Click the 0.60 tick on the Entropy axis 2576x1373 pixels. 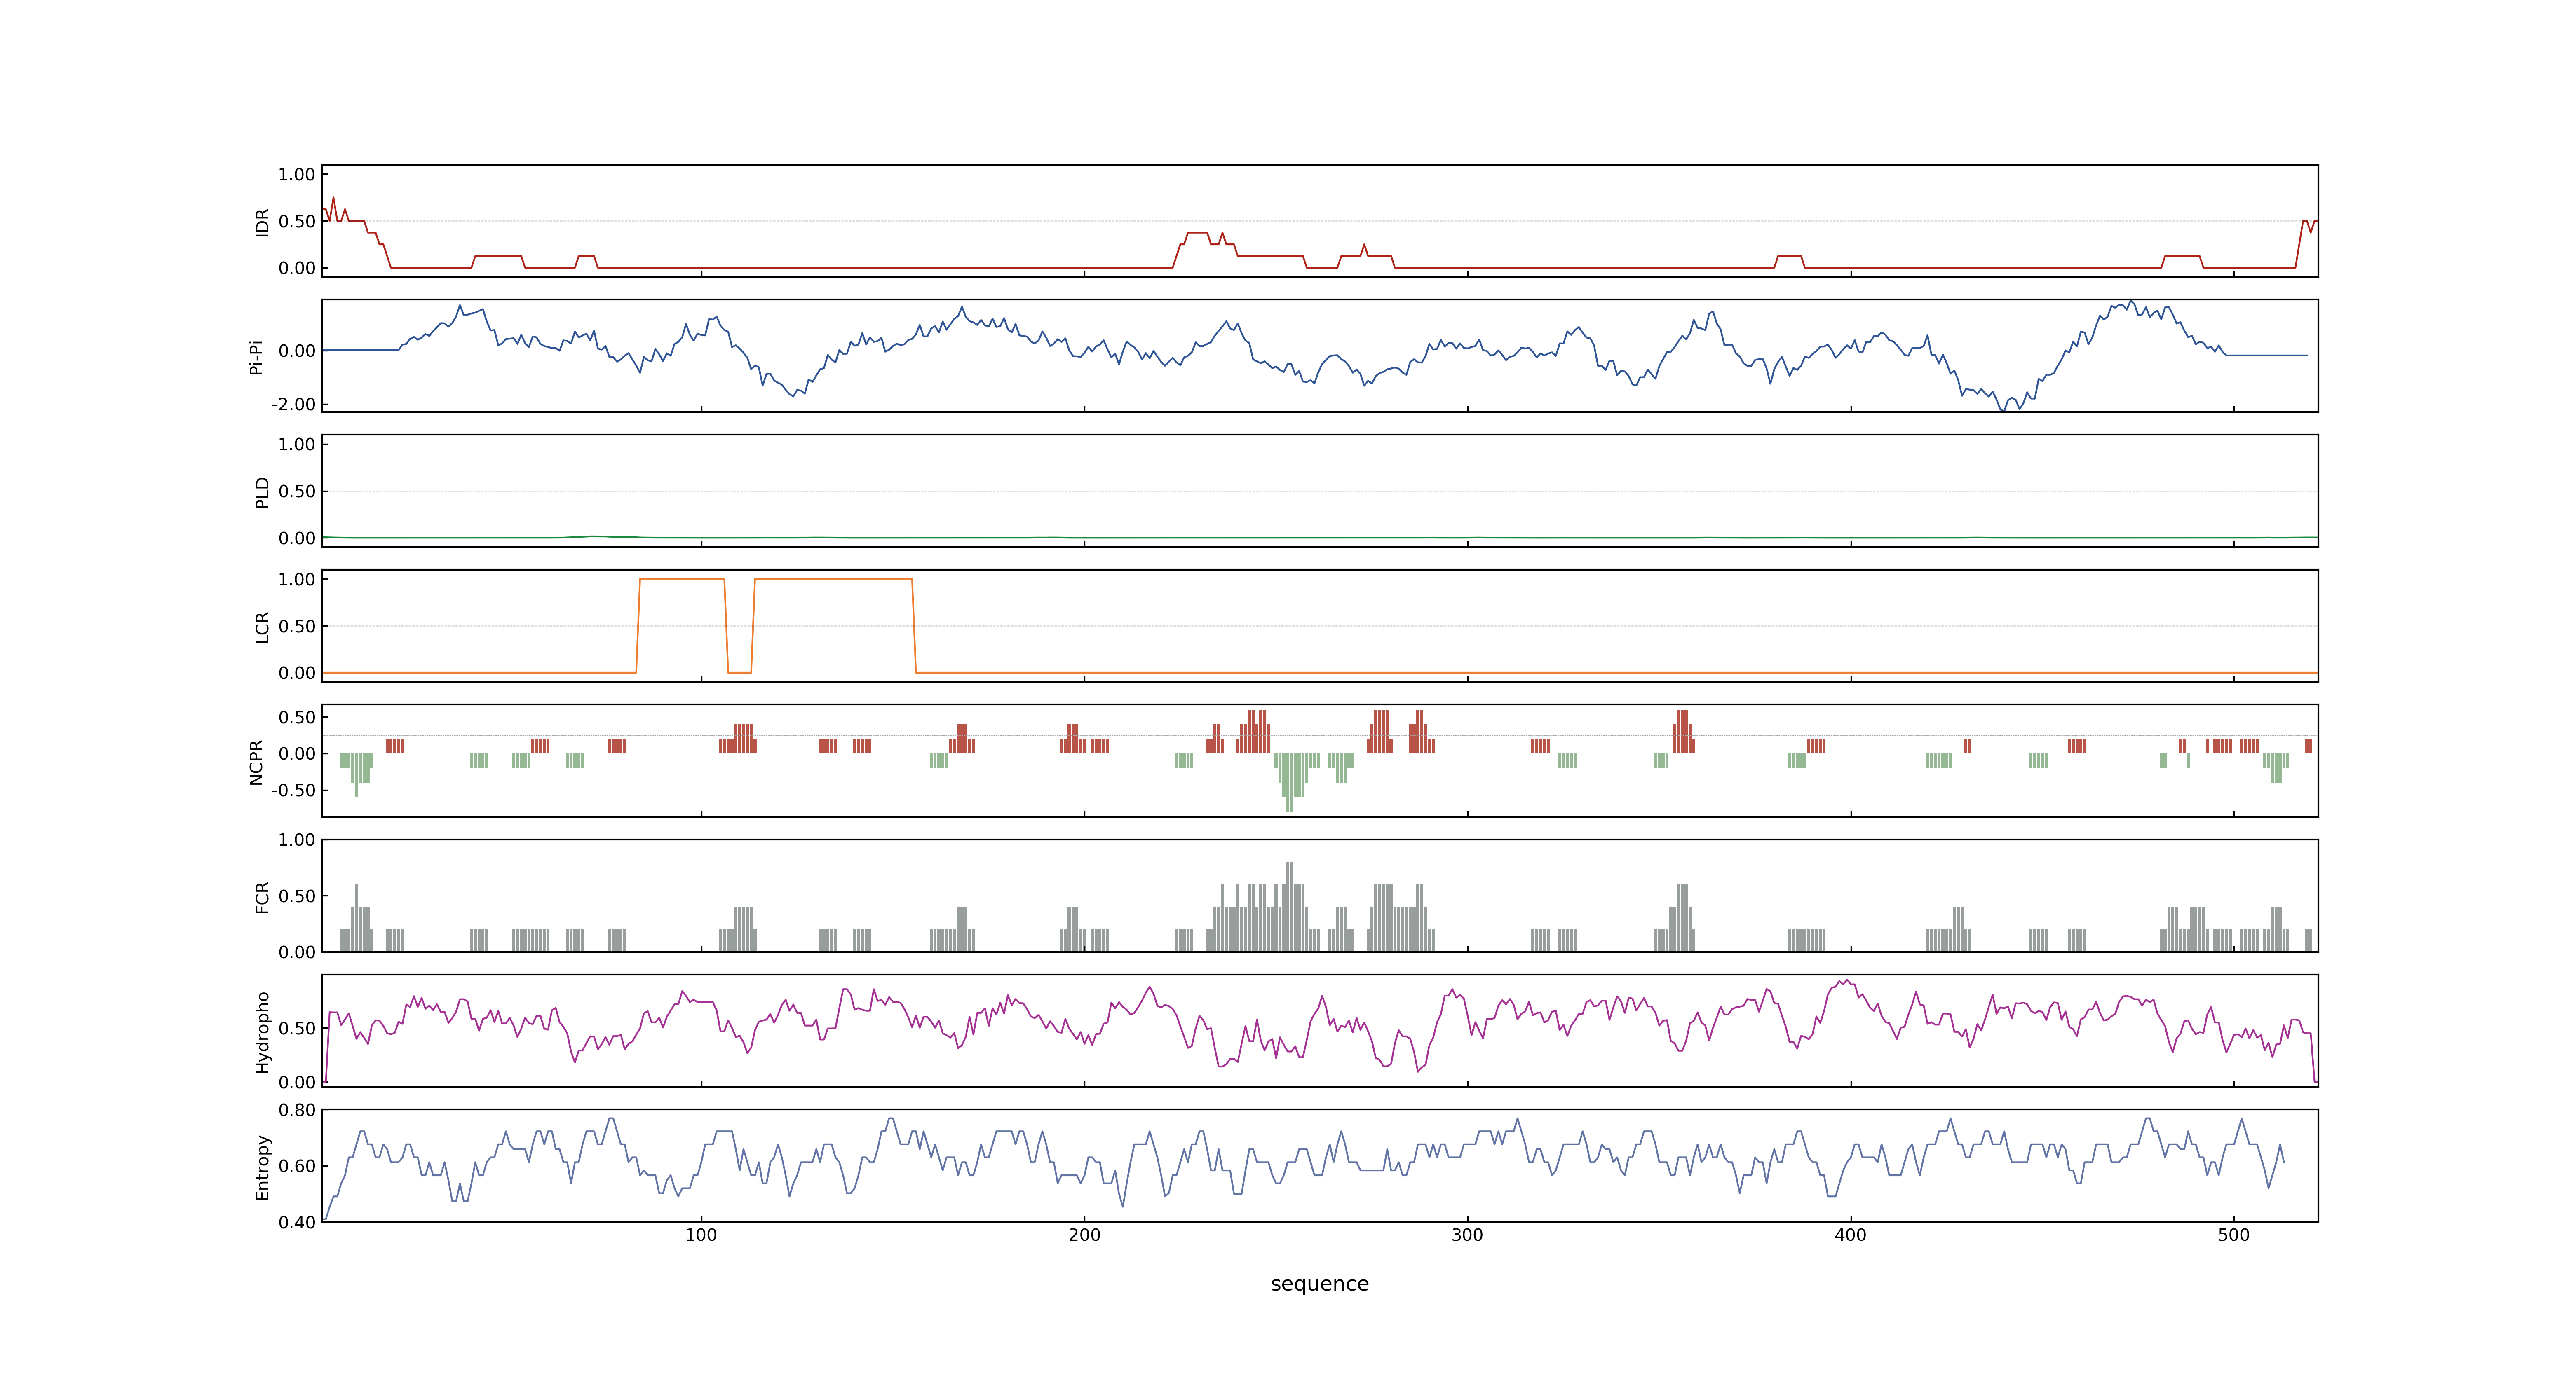coord(297,1166)
